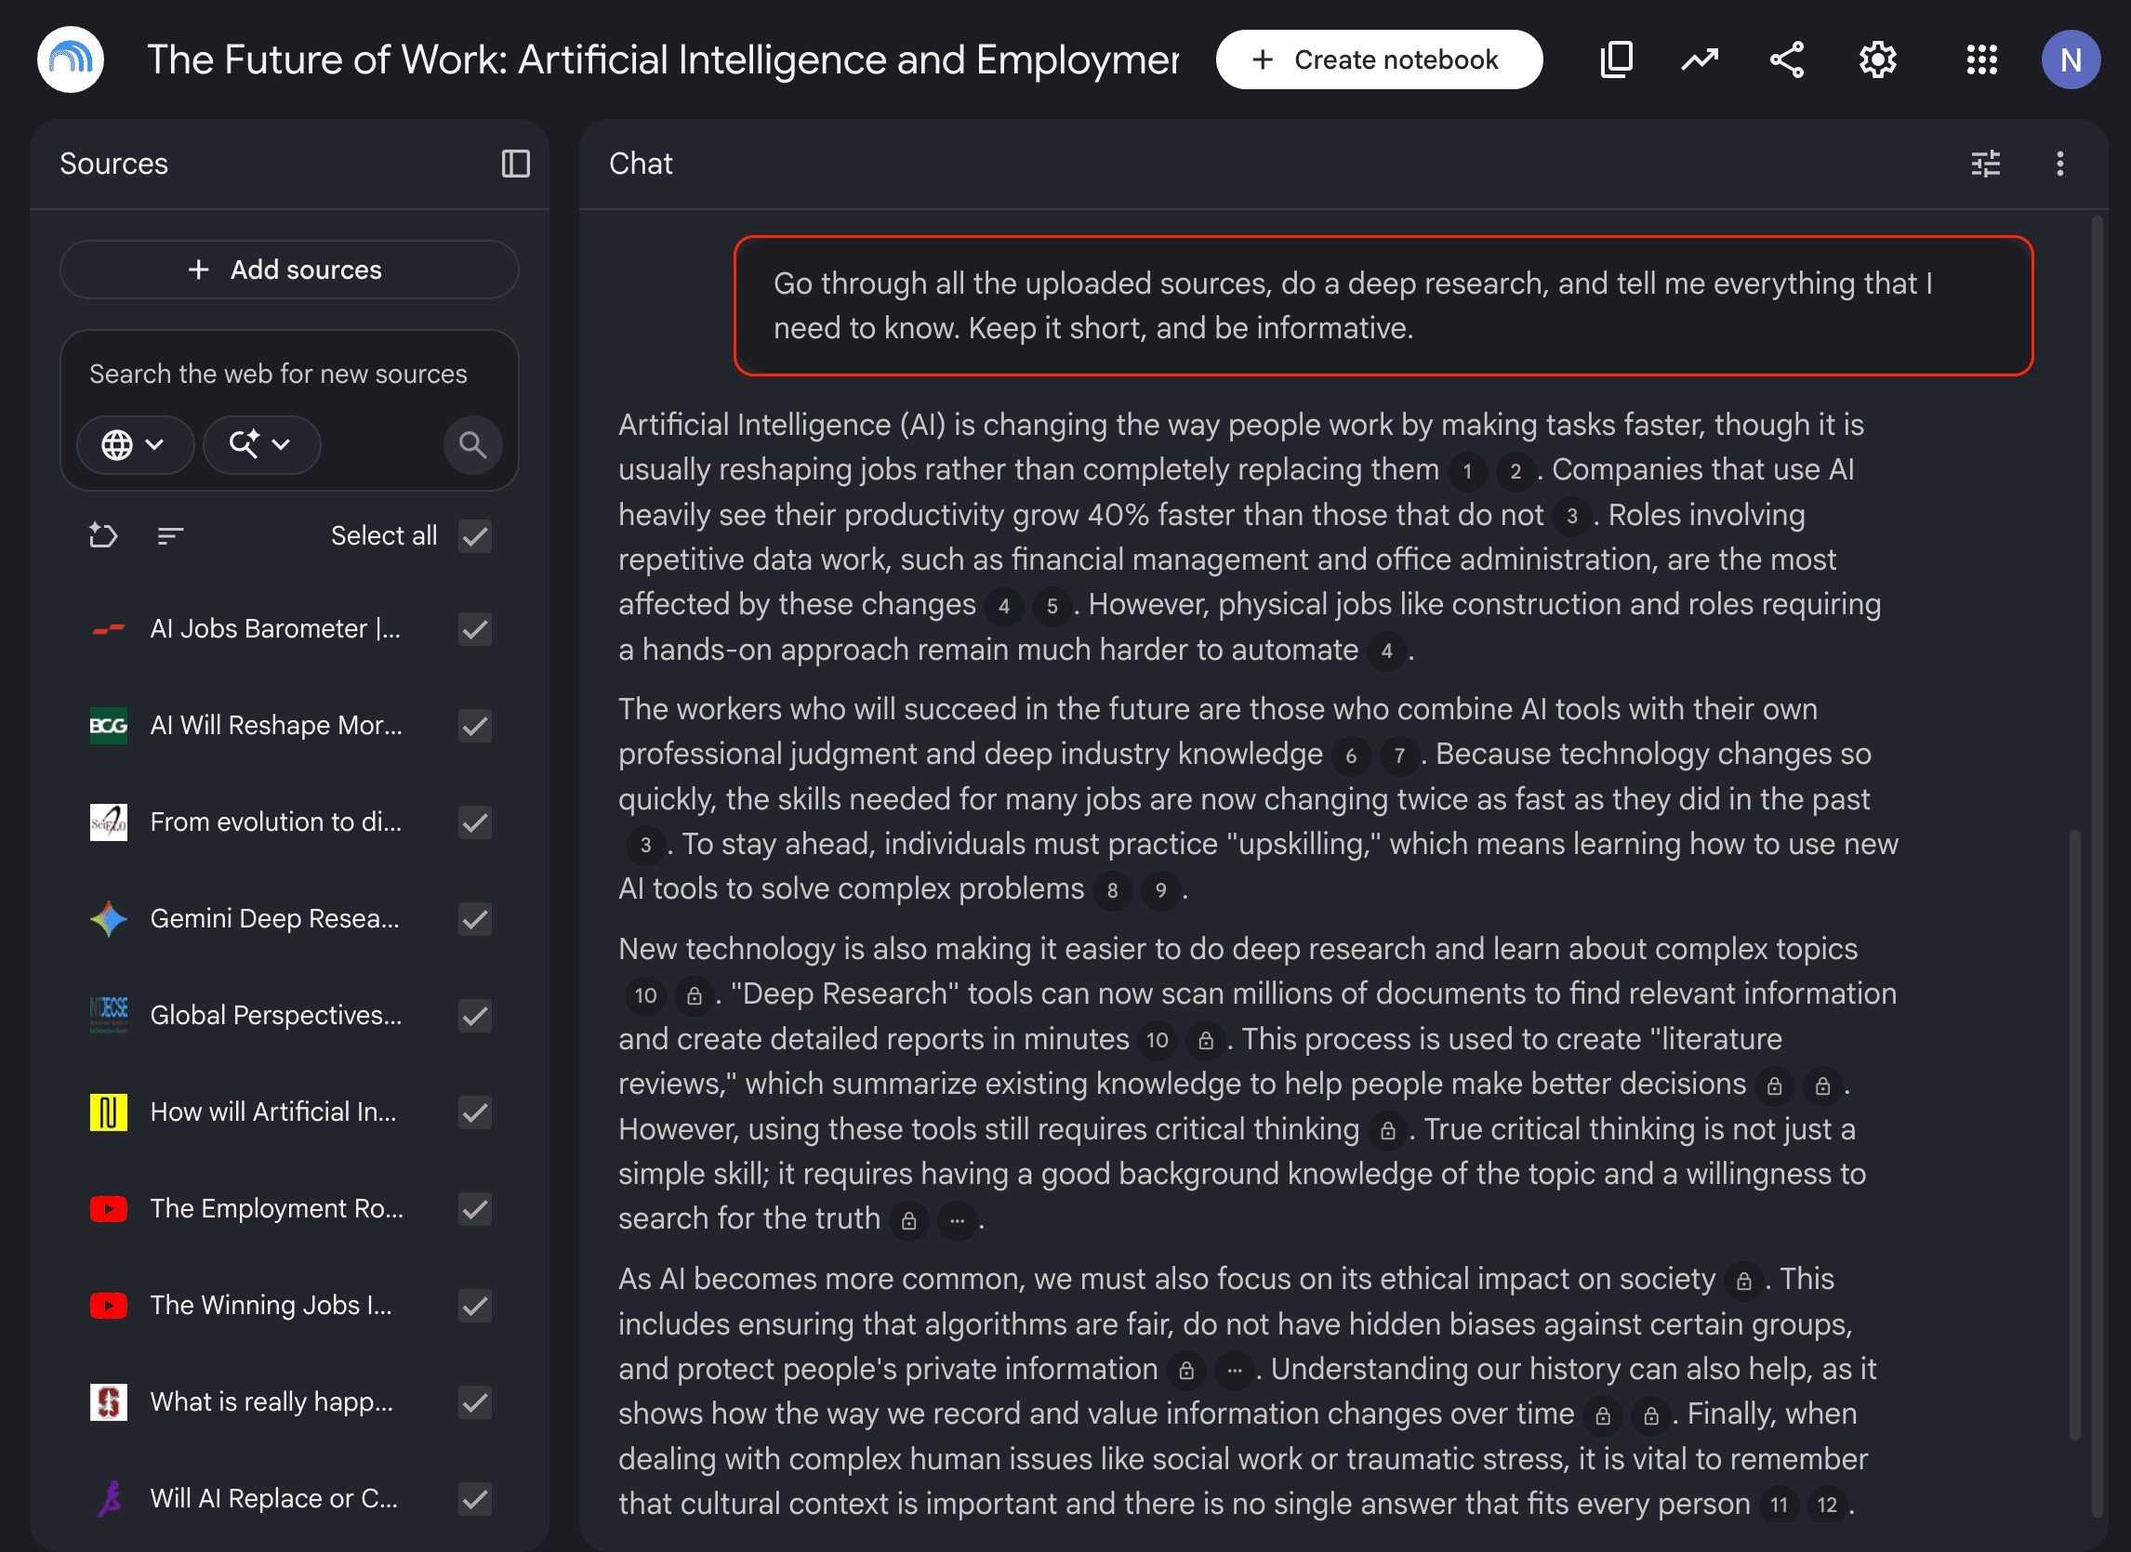This screenshot has height=1552, width=2131.
Task: Uncheck the Global Perspectives source
Action: [x=475, y=1016]
